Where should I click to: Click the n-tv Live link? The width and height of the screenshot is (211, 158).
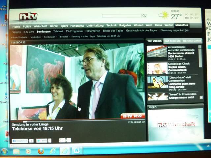[29, 32]
